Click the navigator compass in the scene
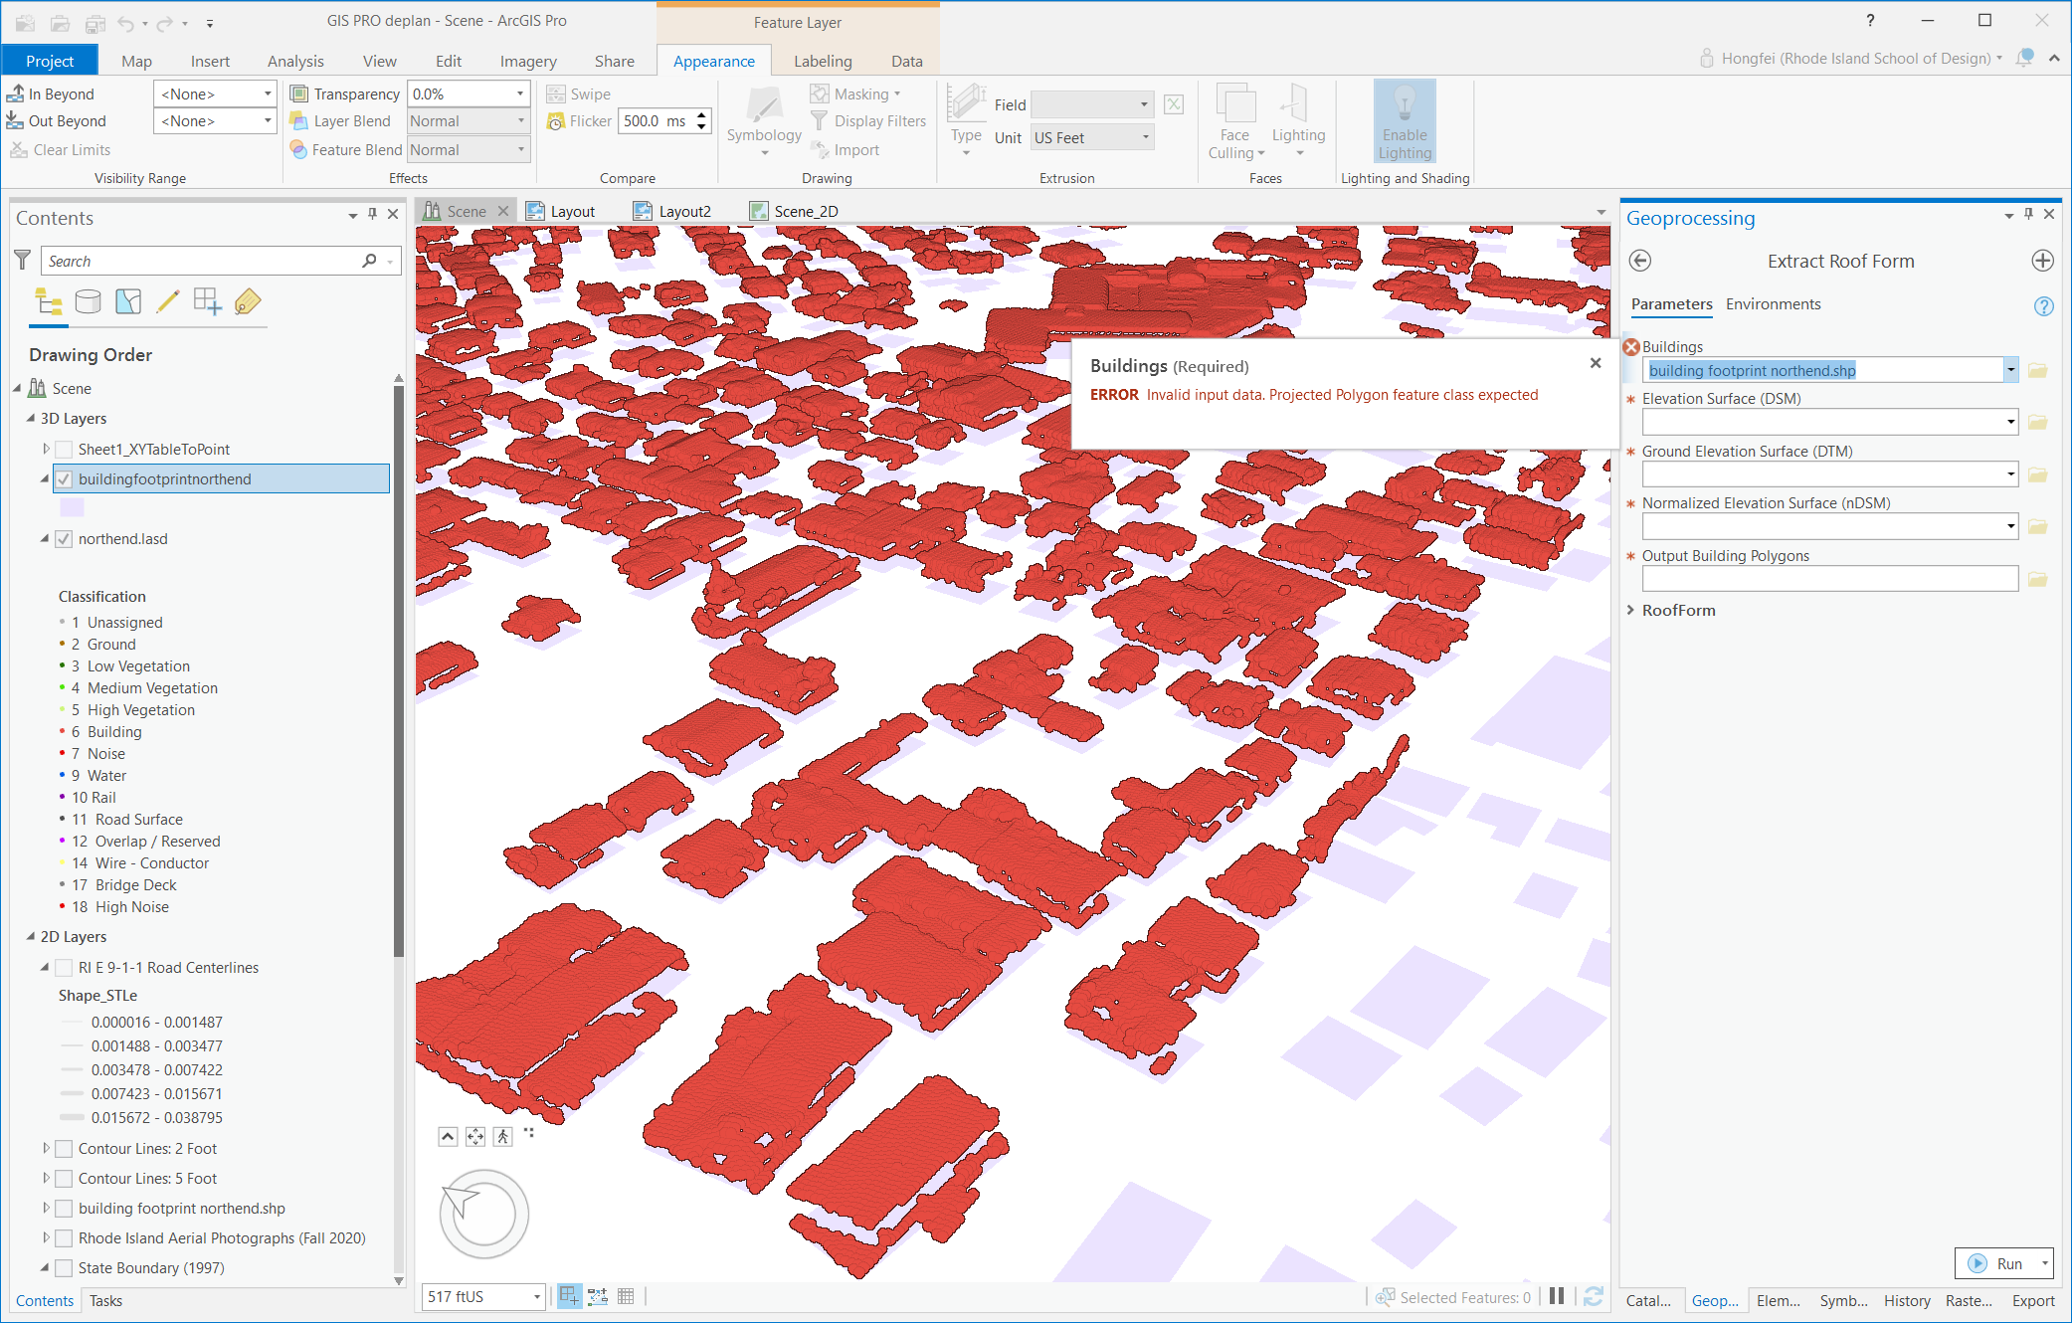 pos(484,1214)
